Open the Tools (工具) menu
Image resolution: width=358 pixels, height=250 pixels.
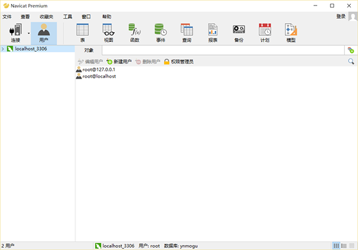point(68,17)
